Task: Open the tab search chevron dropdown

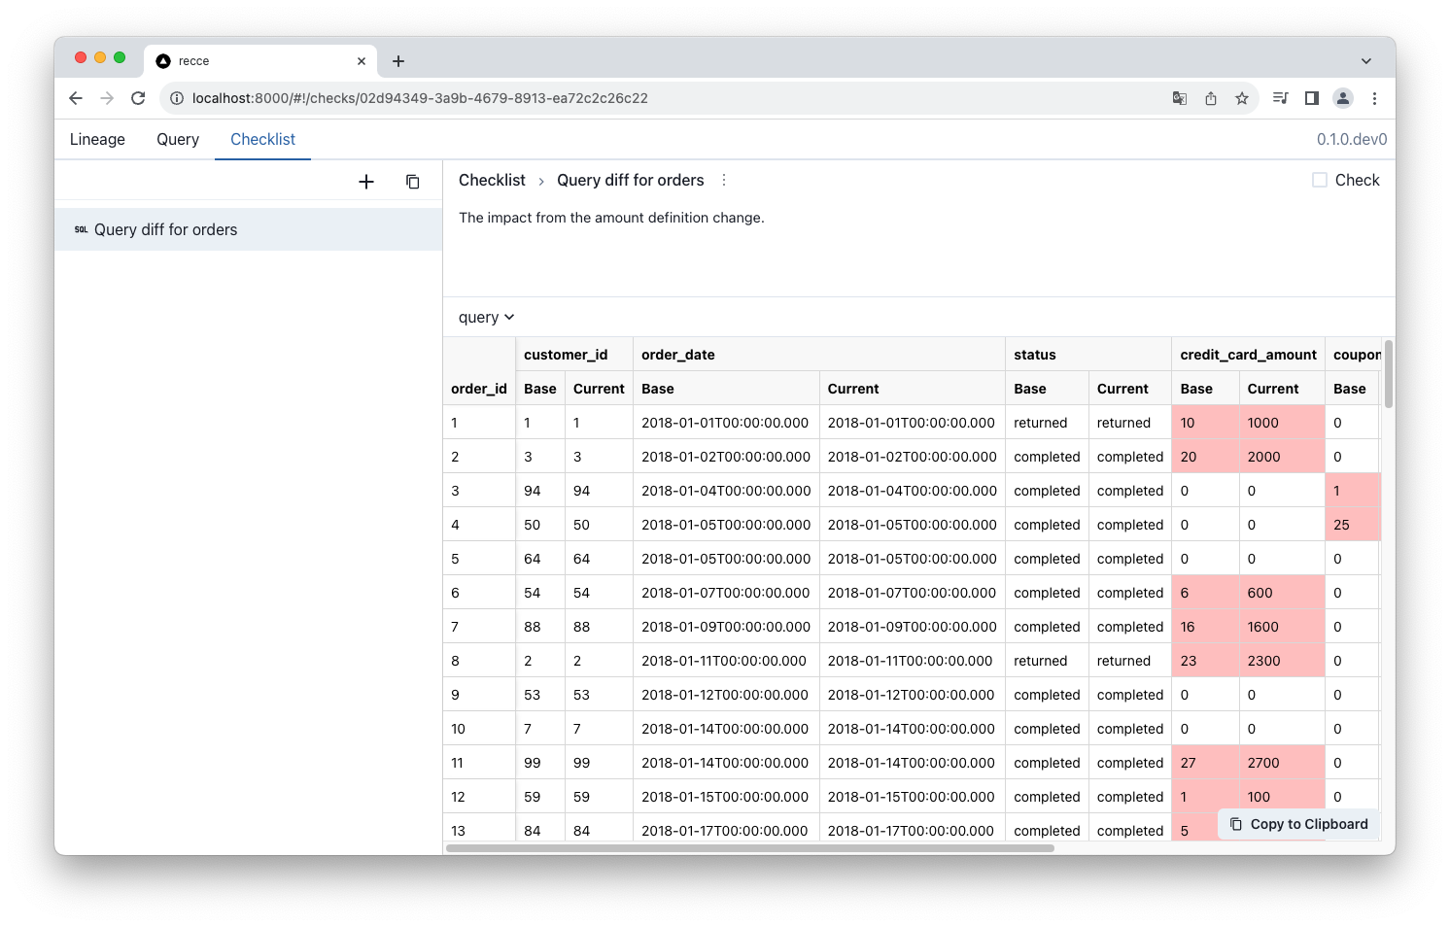Action: tap(1366, 61)
